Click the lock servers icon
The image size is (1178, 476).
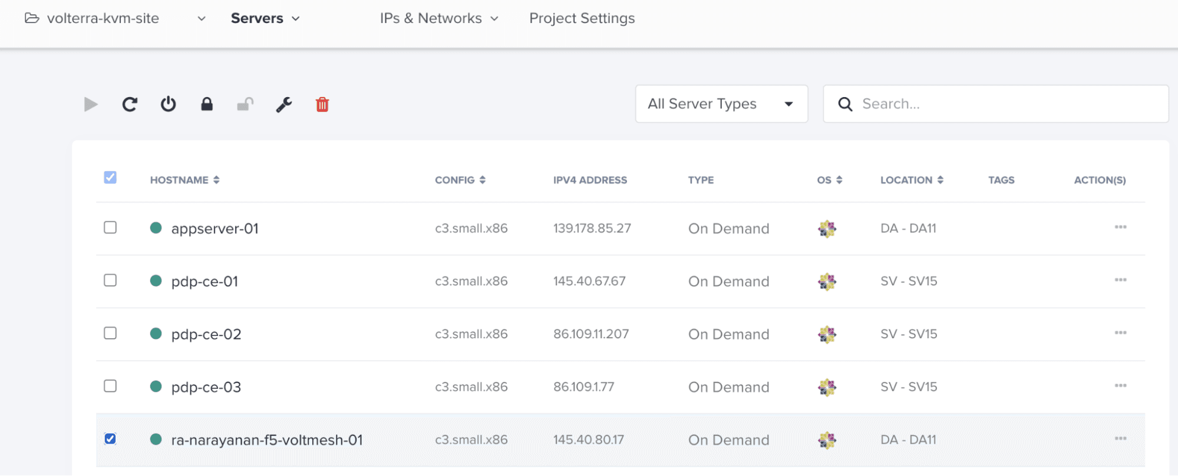(x=207, y=104)
